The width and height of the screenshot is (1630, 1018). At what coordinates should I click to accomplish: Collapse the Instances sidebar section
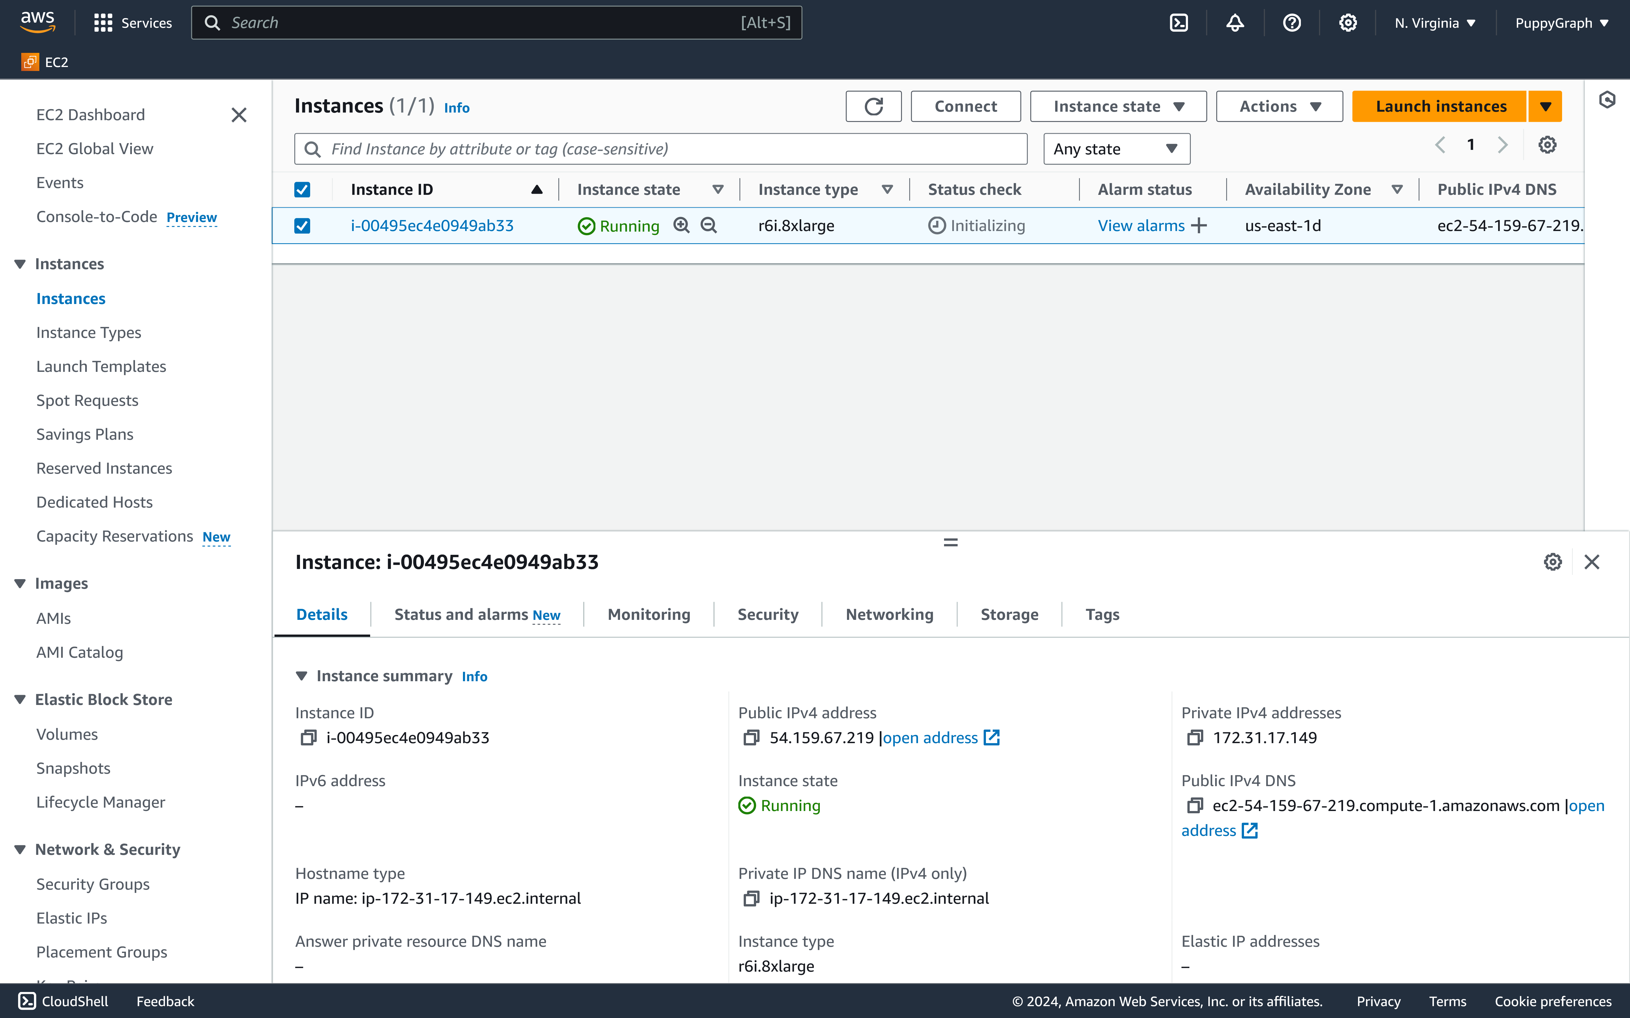tap(20, 264)
